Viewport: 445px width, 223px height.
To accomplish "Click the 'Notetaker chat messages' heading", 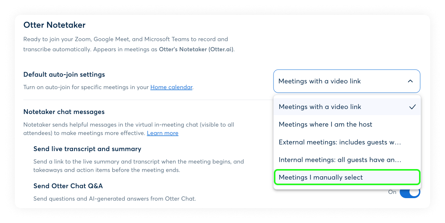I will [64, 112].
